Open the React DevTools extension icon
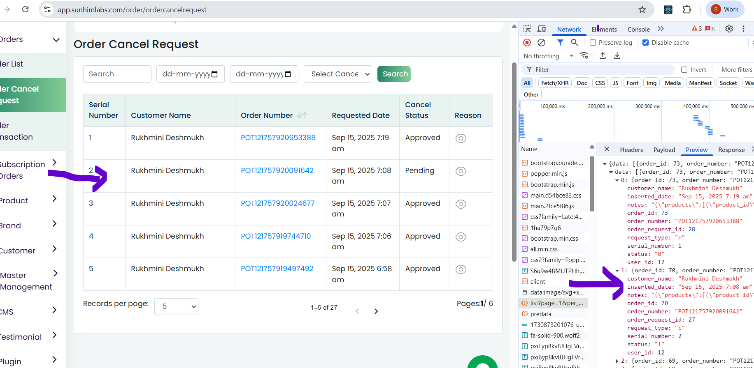 coord(668,9)
